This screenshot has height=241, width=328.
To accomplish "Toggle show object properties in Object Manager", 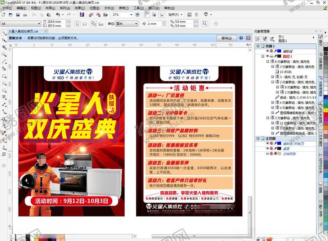I will 258,39.
